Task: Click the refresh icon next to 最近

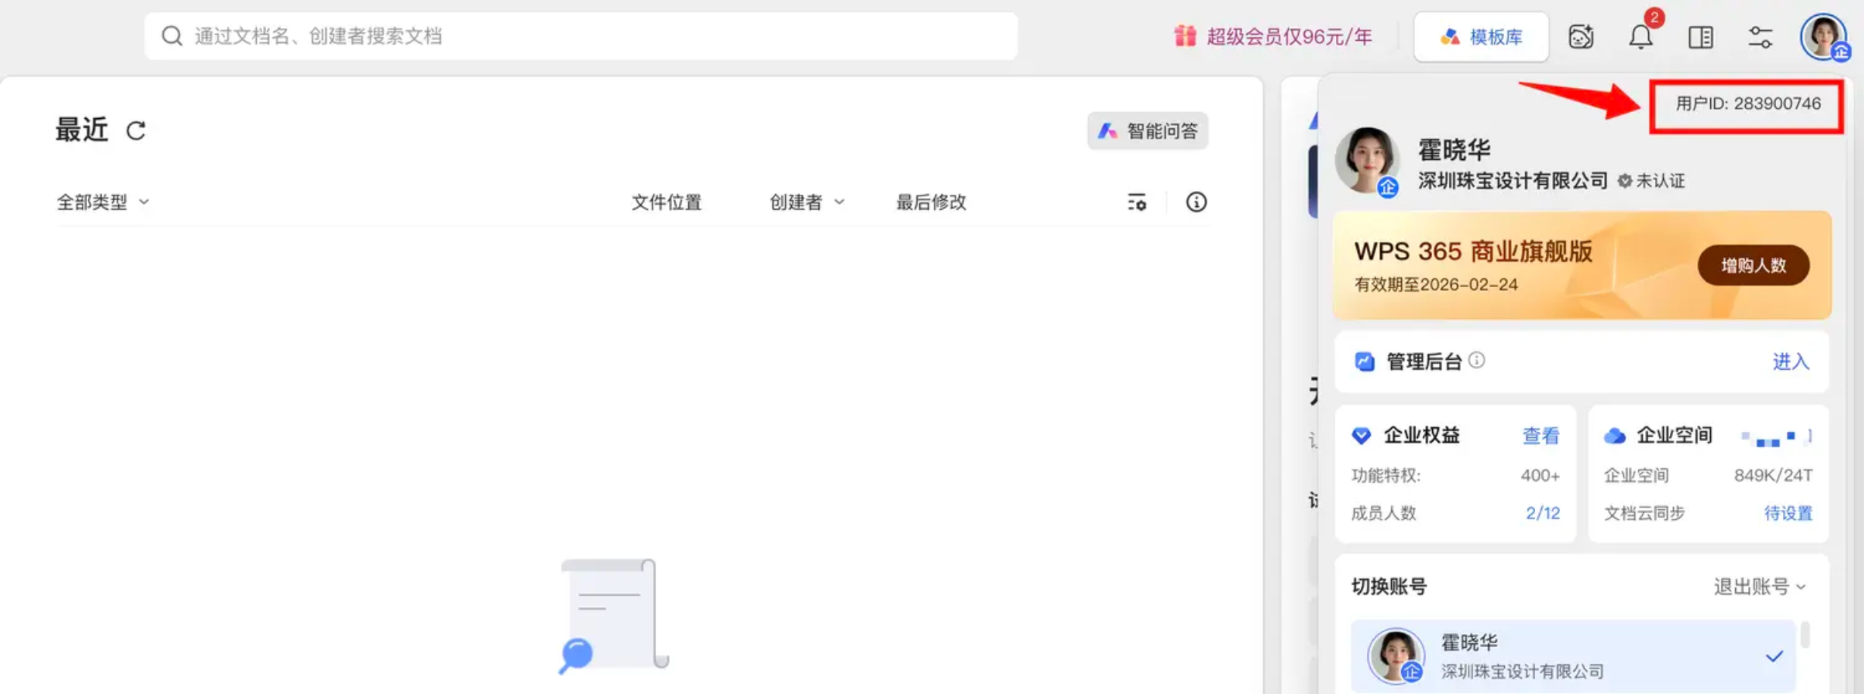Action: (x=136, y=130)
